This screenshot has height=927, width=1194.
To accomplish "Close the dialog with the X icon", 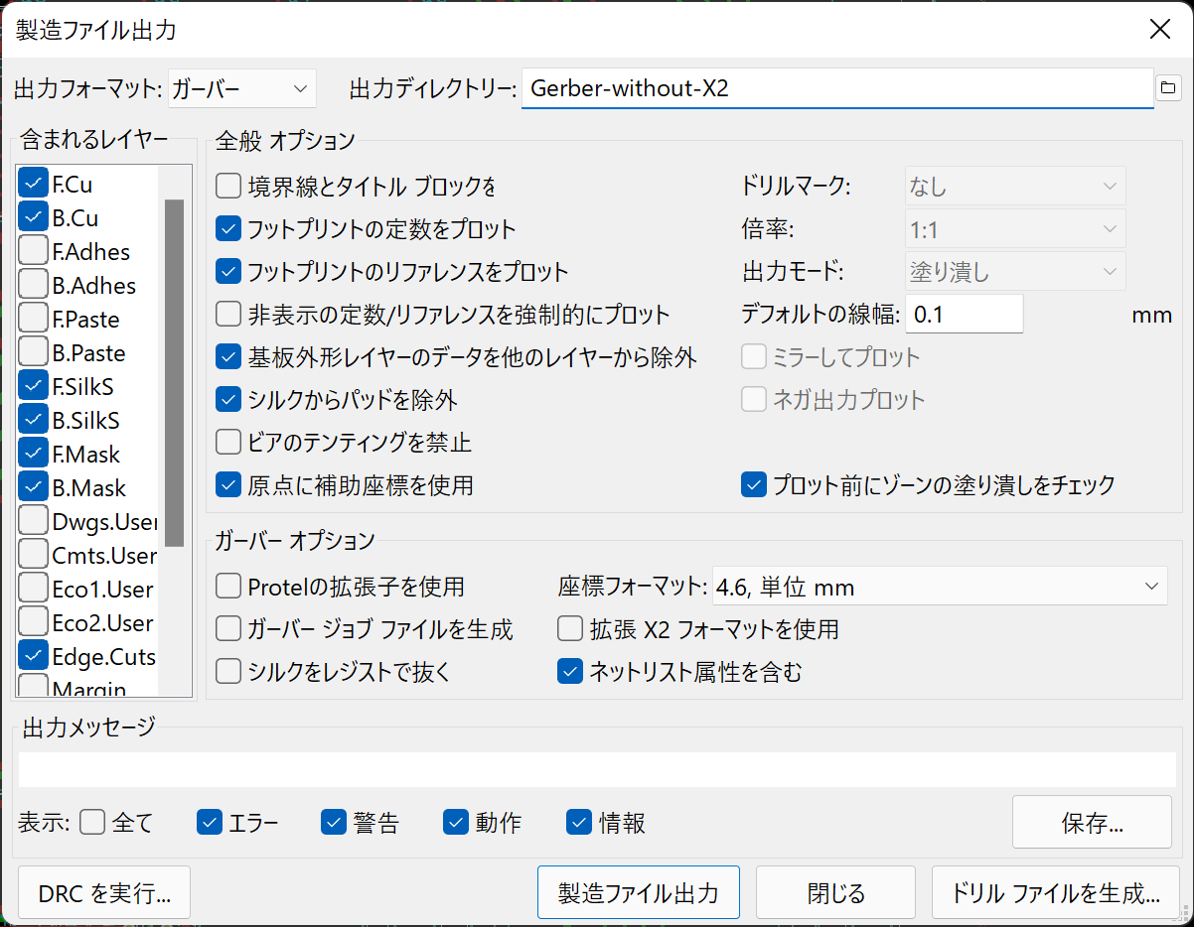I will pyautogui.click(x=1159, y=29).
